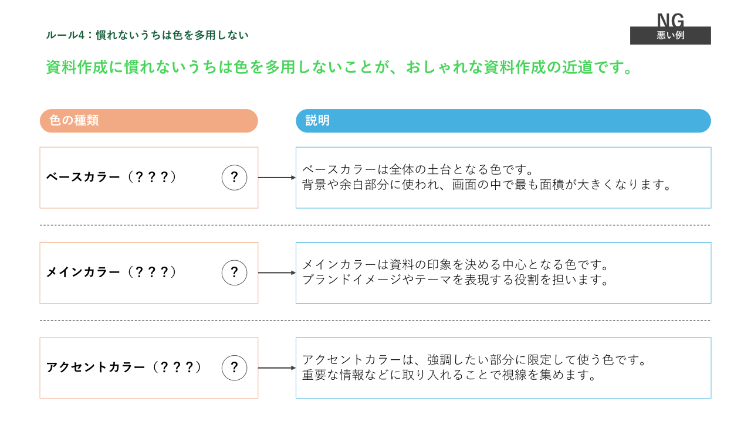Click the large NG text
Viewport: 751px width, 422px height.
pos(670,20)
